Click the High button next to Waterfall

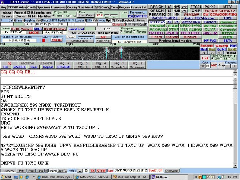[x=233, y=46]
